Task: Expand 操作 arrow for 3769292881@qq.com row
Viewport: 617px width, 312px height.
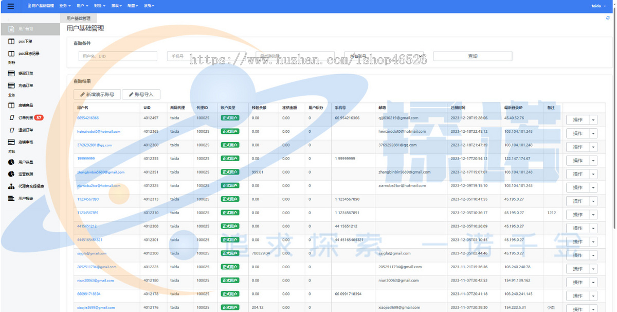Action: pos(593,147)
